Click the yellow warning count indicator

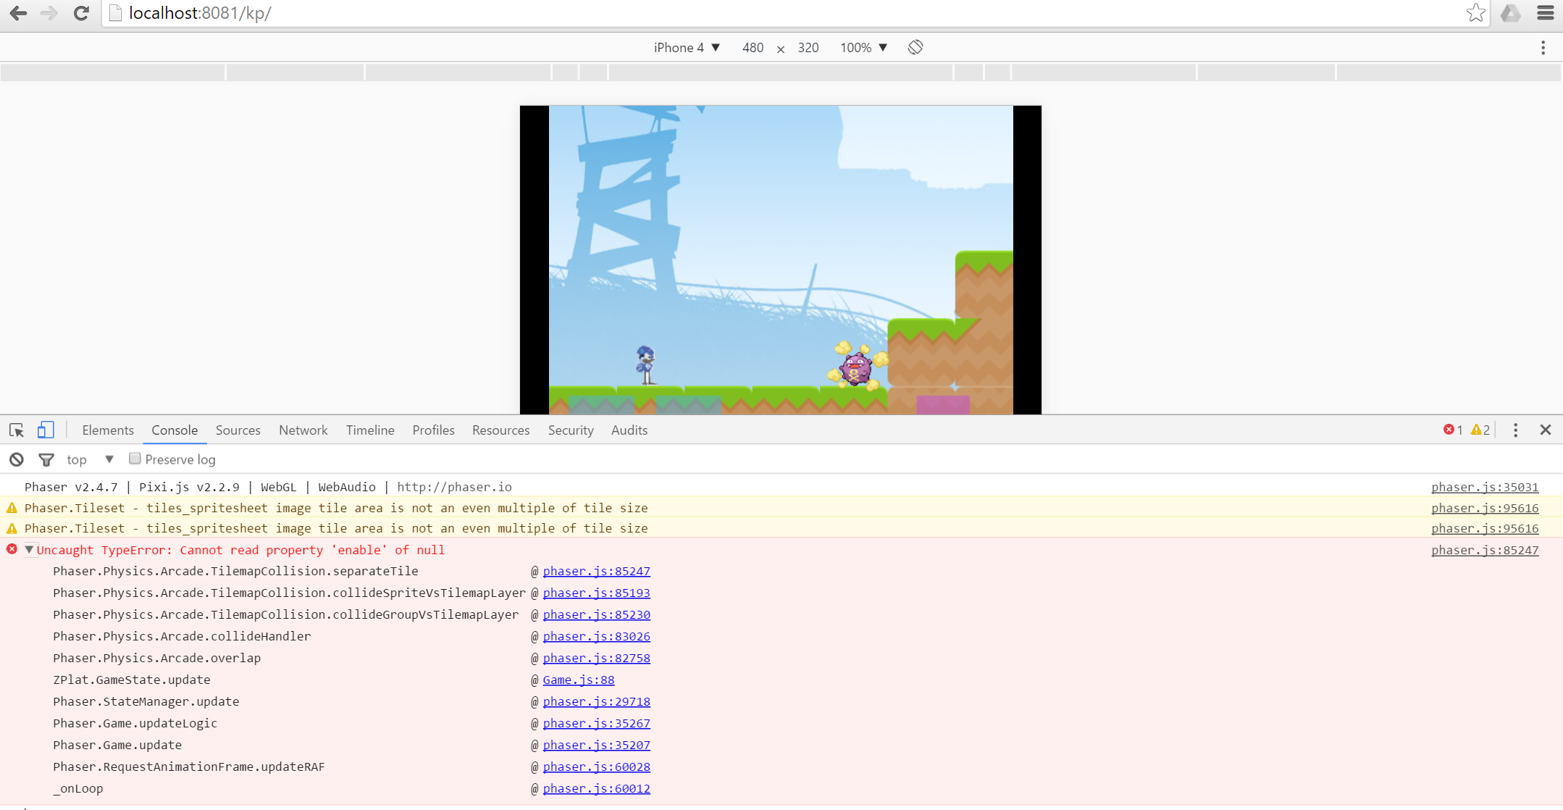(1480, 430)
